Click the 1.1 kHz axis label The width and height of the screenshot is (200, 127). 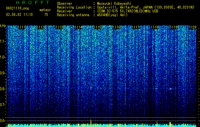3,41
